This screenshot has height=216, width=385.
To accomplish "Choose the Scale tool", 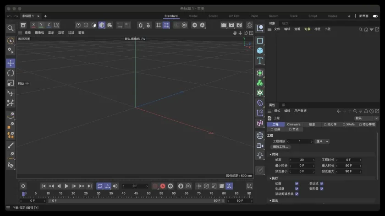I will (x=11, y=83).
